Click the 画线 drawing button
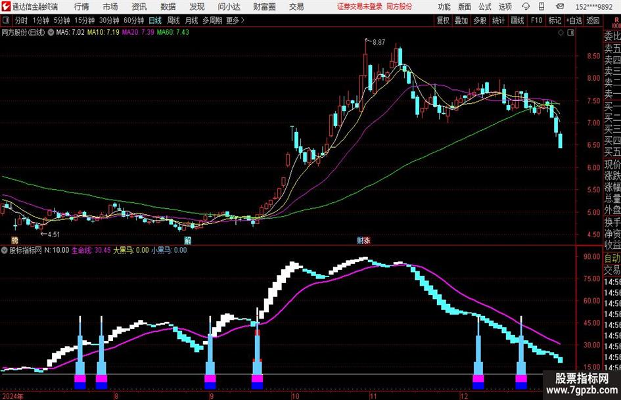The height and width of the screenshot is (400, 621). pyautogui.click(x=518, y=20)
